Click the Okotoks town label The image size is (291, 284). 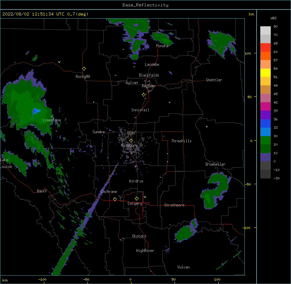[x=139, y=236]
